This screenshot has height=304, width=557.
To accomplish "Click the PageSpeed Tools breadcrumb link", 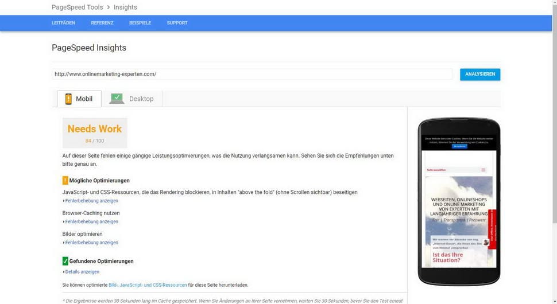I will click(x=77, y=7).
